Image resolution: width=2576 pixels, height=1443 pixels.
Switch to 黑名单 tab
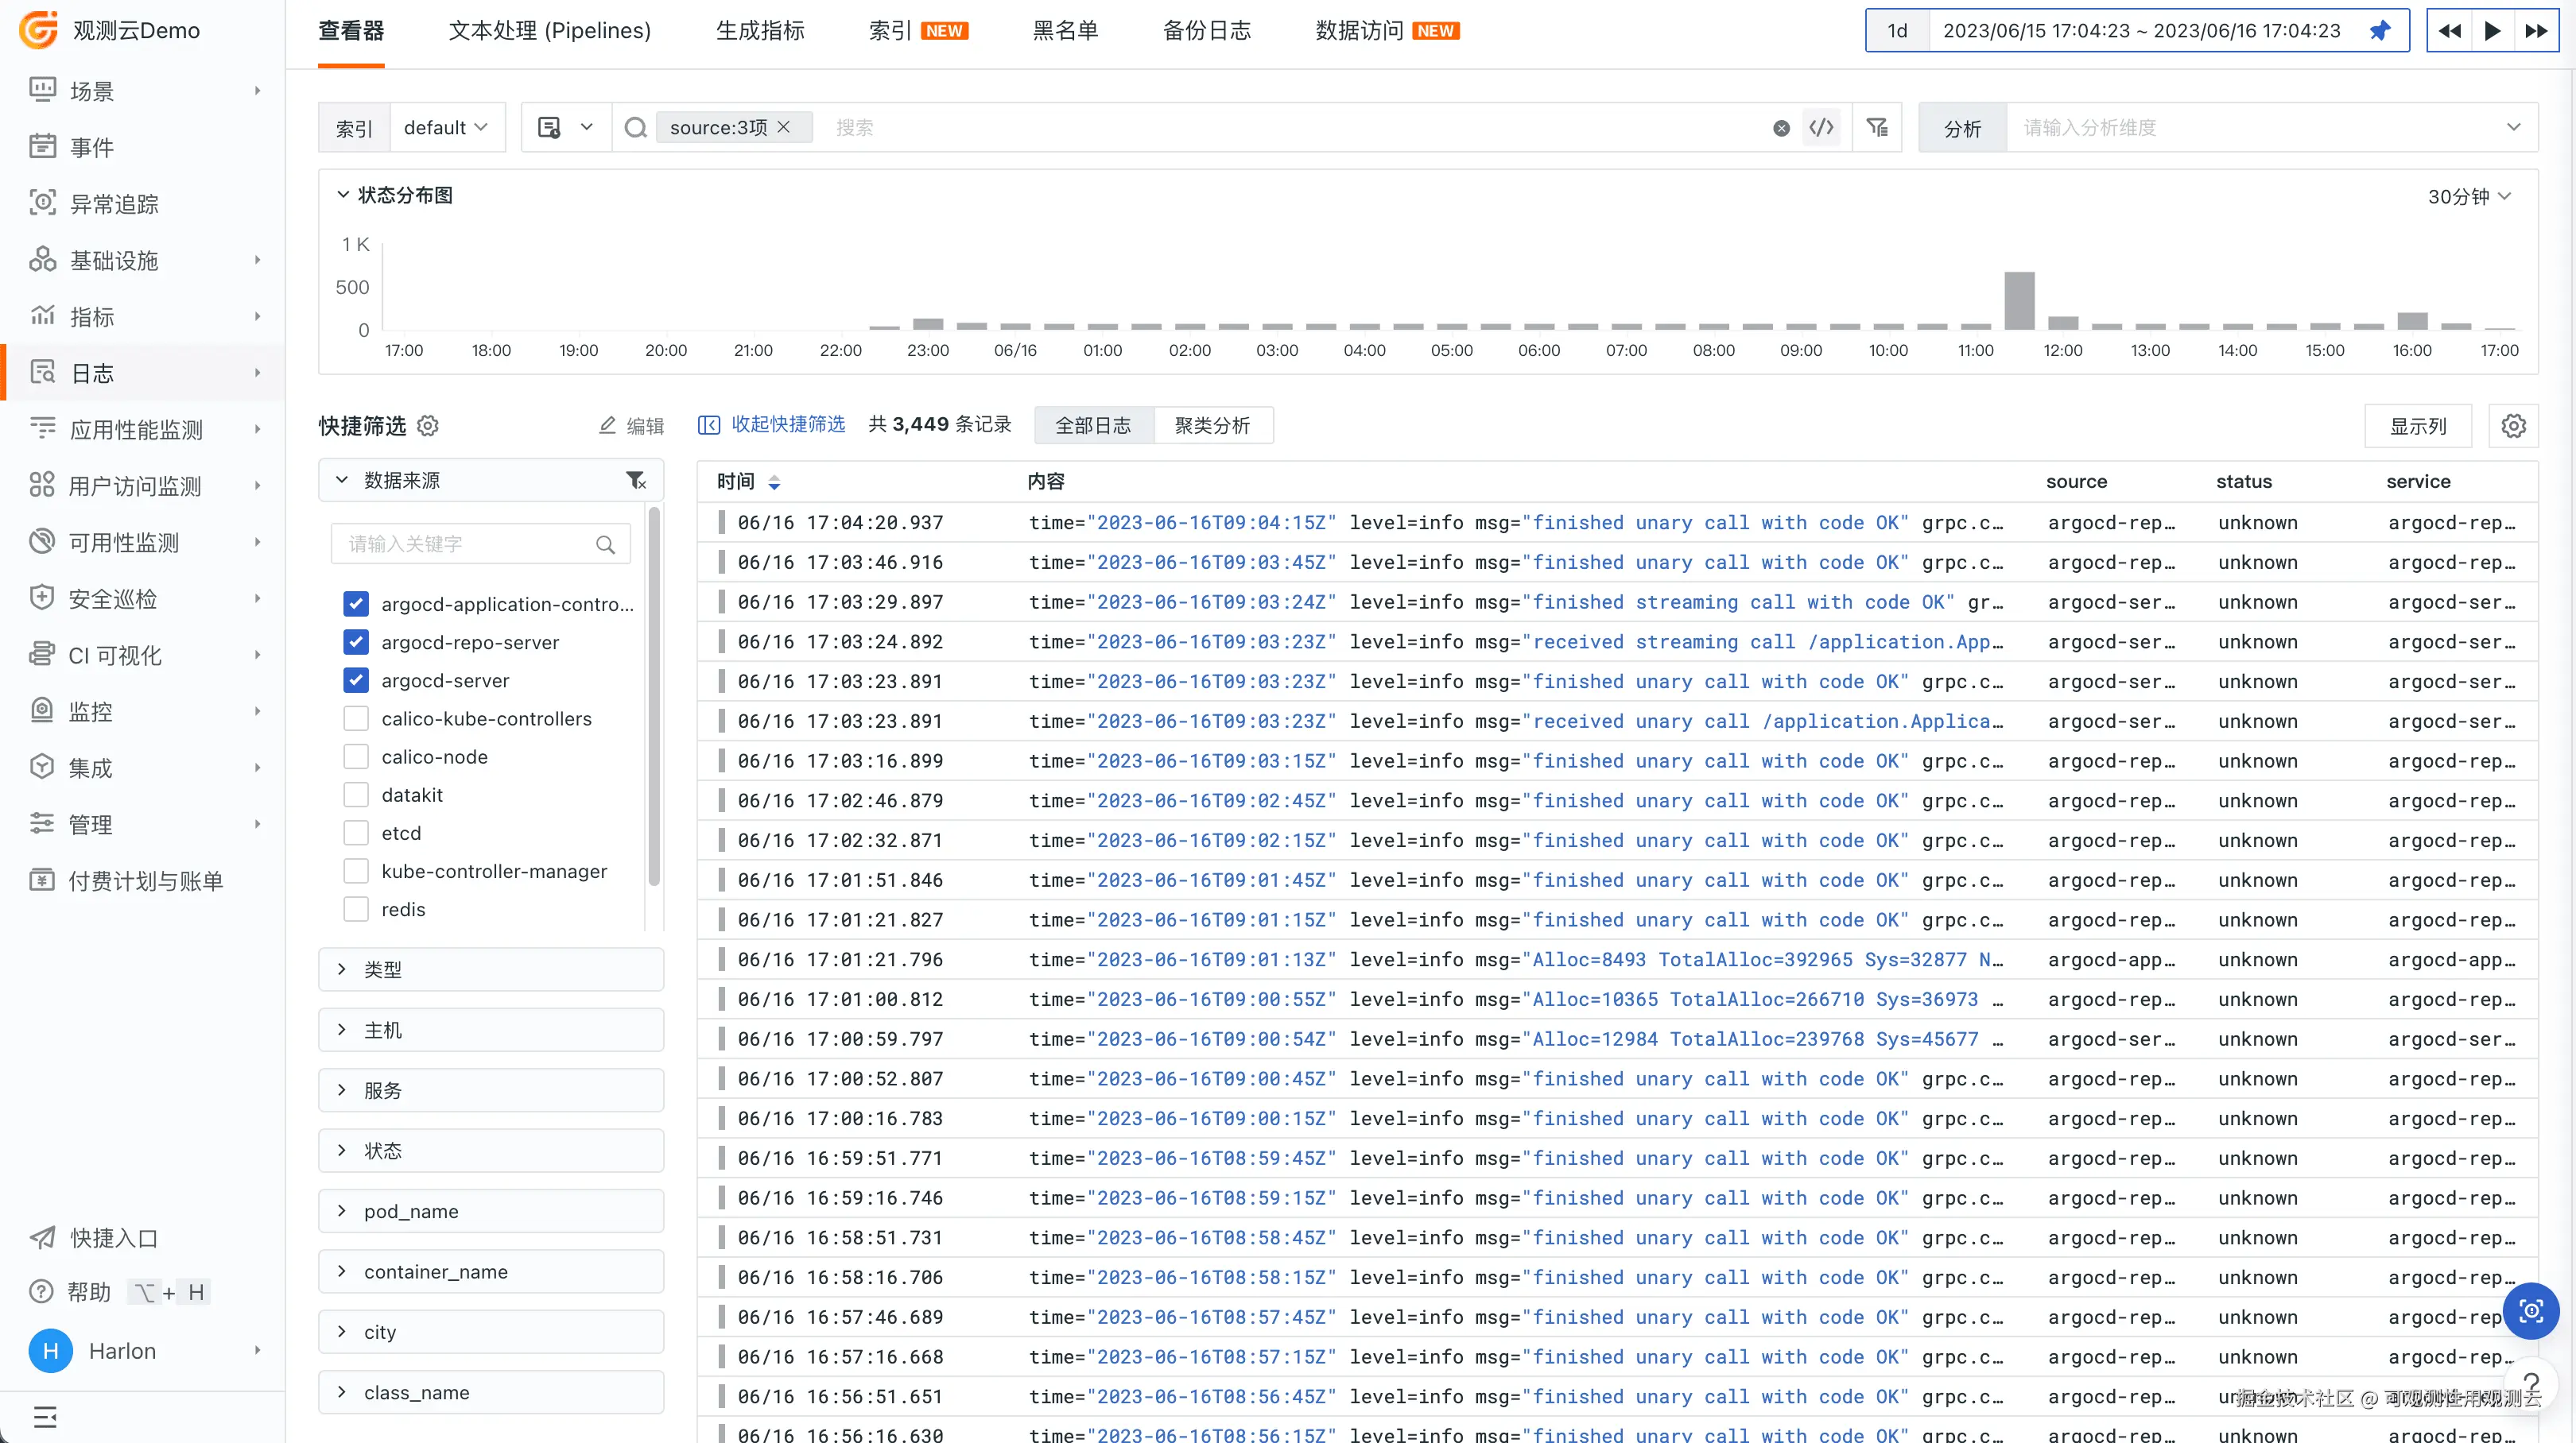click(x=1065, y=31)
